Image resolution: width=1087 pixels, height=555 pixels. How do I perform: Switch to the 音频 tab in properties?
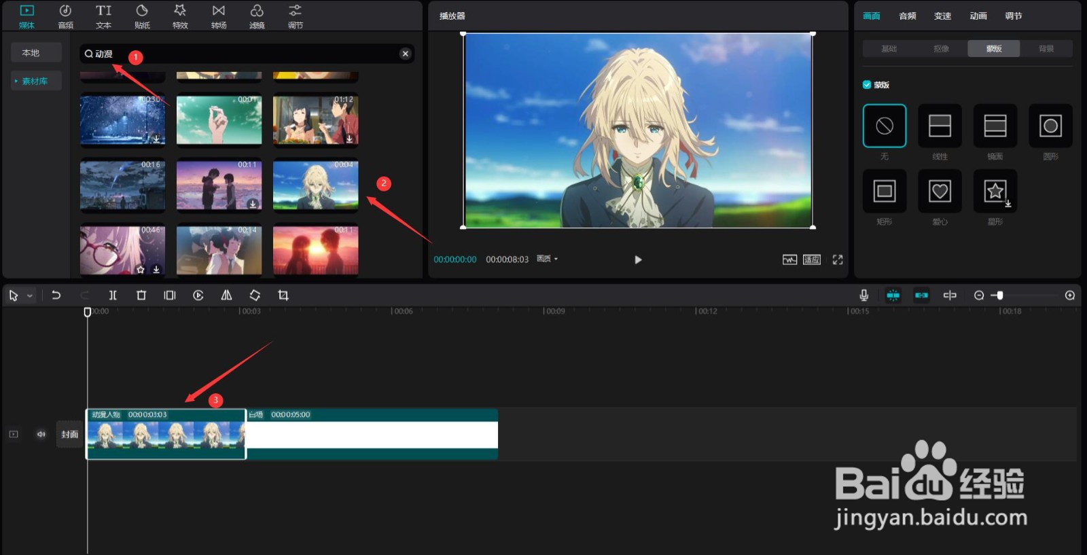(908, 16)
